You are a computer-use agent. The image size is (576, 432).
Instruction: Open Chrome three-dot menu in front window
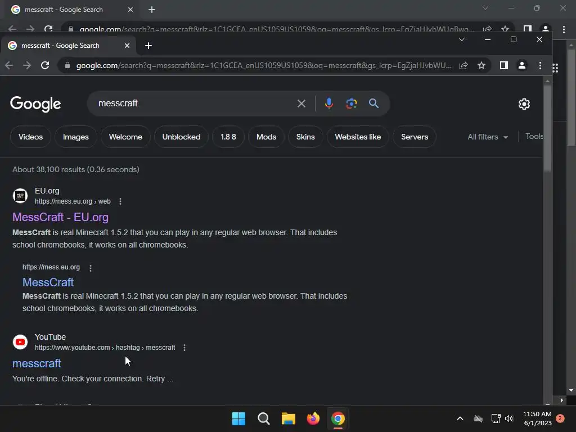pos(540,65)
